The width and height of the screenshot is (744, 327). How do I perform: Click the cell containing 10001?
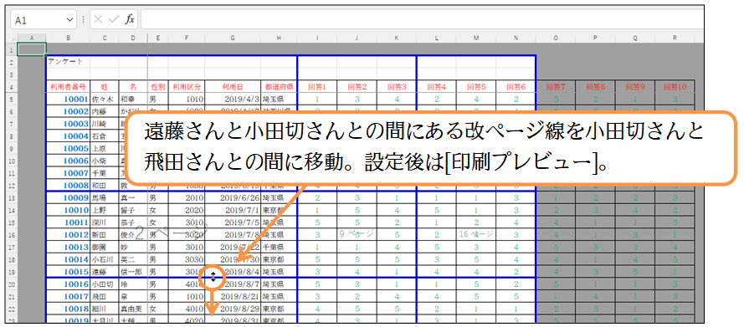click(x=69, y=99)
